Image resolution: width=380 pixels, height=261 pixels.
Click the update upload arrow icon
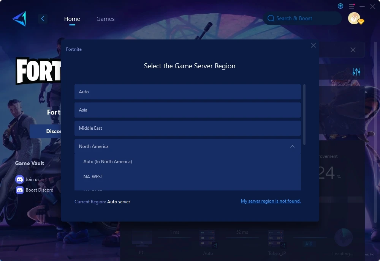340,6
